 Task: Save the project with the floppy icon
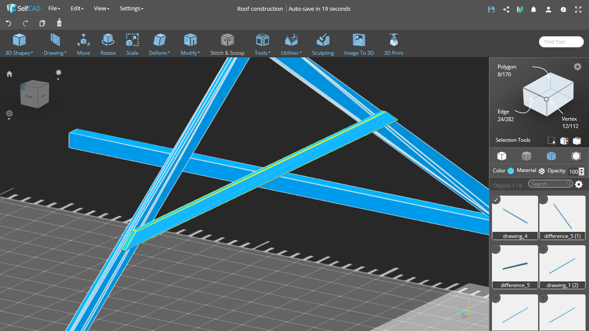(491, 9)
